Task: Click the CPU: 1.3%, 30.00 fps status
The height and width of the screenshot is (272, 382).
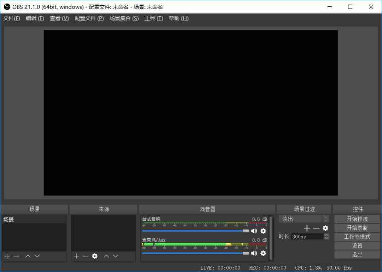Action: pos(323,268)
